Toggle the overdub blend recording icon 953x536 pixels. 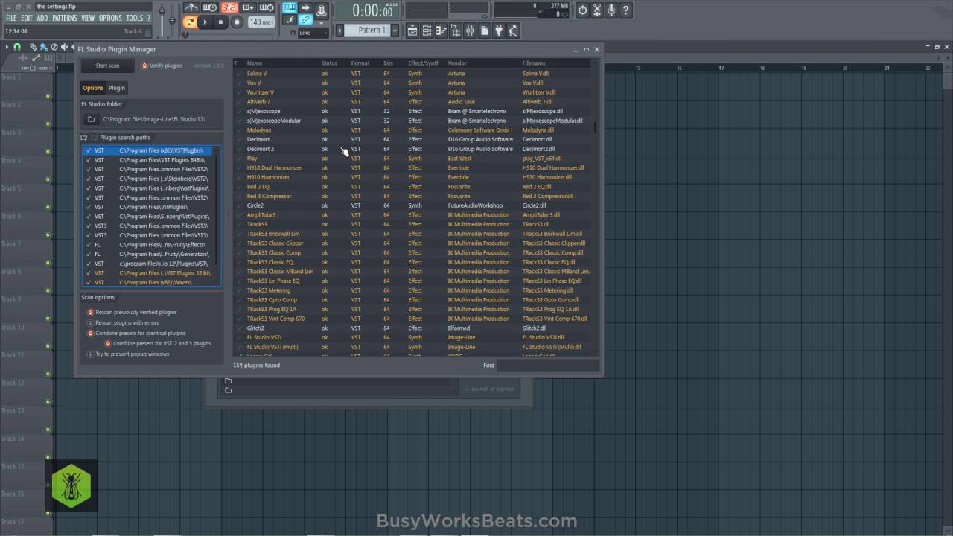point(248,7)
